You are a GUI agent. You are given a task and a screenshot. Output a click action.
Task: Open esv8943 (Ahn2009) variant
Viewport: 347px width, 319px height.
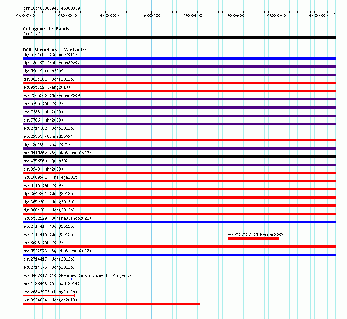[43, 169]
